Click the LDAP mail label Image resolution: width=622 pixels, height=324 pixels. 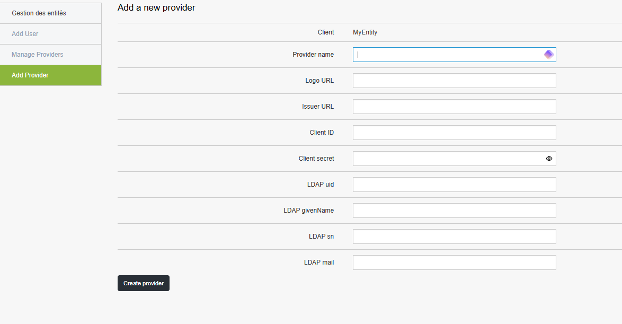(x=319, y=262)
